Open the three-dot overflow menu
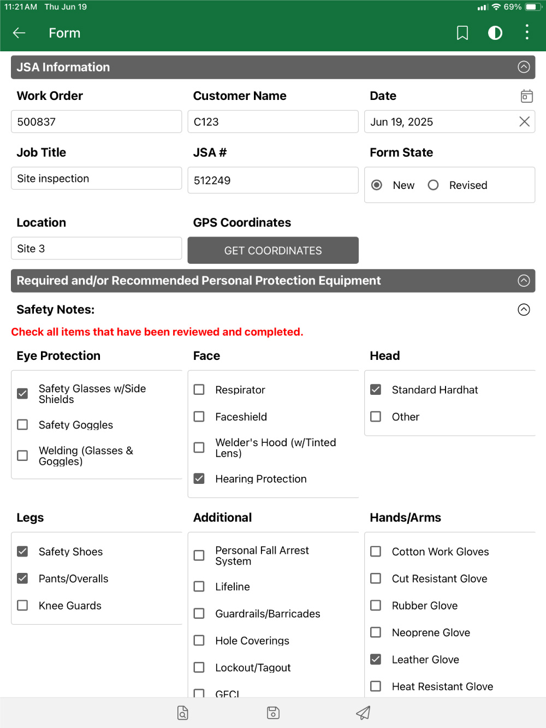 tap(526, 32)
